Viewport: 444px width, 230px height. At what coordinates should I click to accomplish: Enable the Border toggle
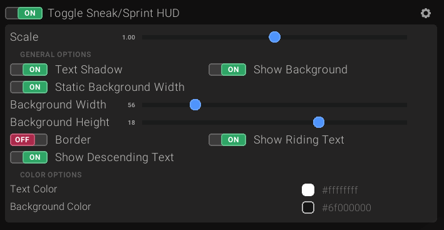tap(29, 140)
